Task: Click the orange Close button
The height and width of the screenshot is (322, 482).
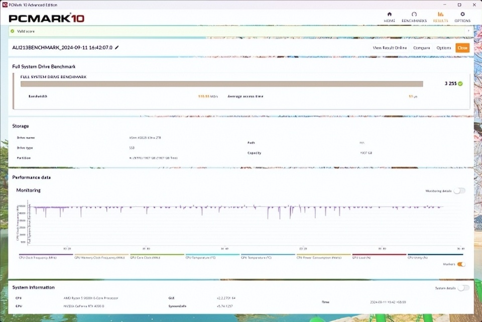Action: (462, 48)
